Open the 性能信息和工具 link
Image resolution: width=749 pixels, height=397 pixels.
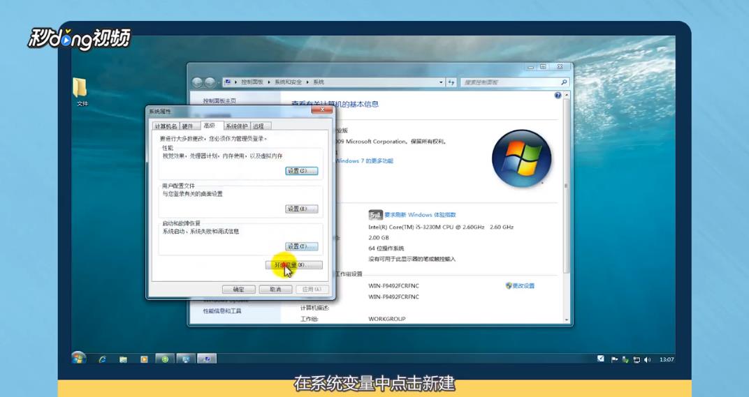point(222,310)
